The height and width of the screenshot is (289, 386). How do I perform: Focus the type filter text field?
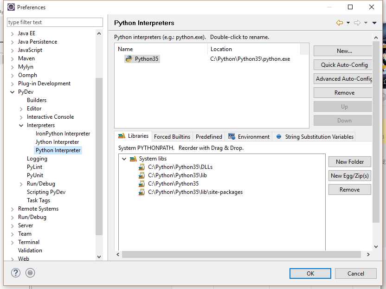55,22
